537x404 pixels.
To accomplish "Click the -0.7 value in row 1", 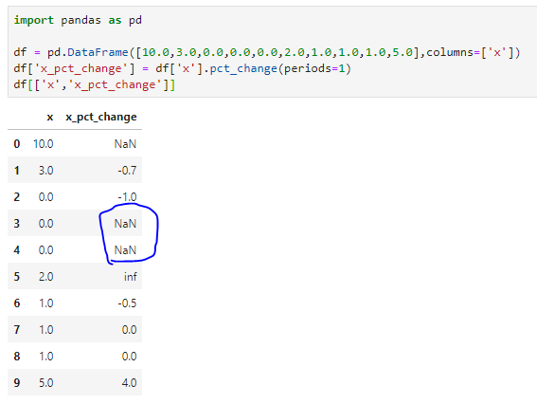I will [127, 171].
